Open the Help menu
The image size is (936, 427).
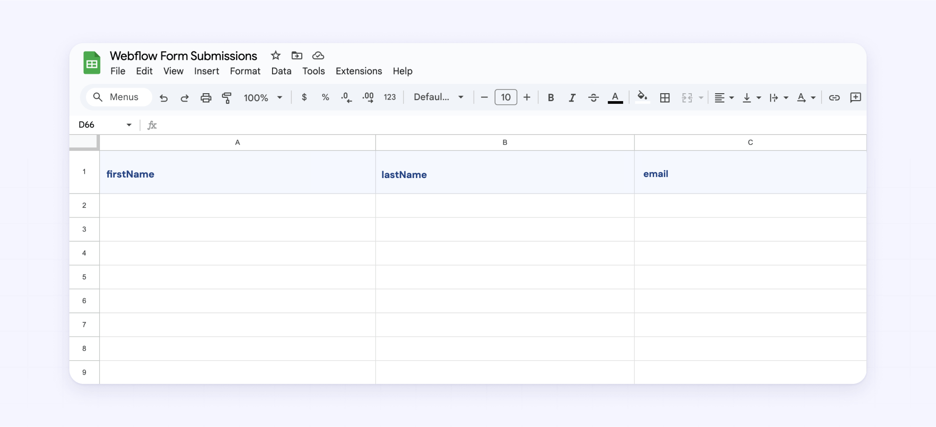click(x=403, y=71)
